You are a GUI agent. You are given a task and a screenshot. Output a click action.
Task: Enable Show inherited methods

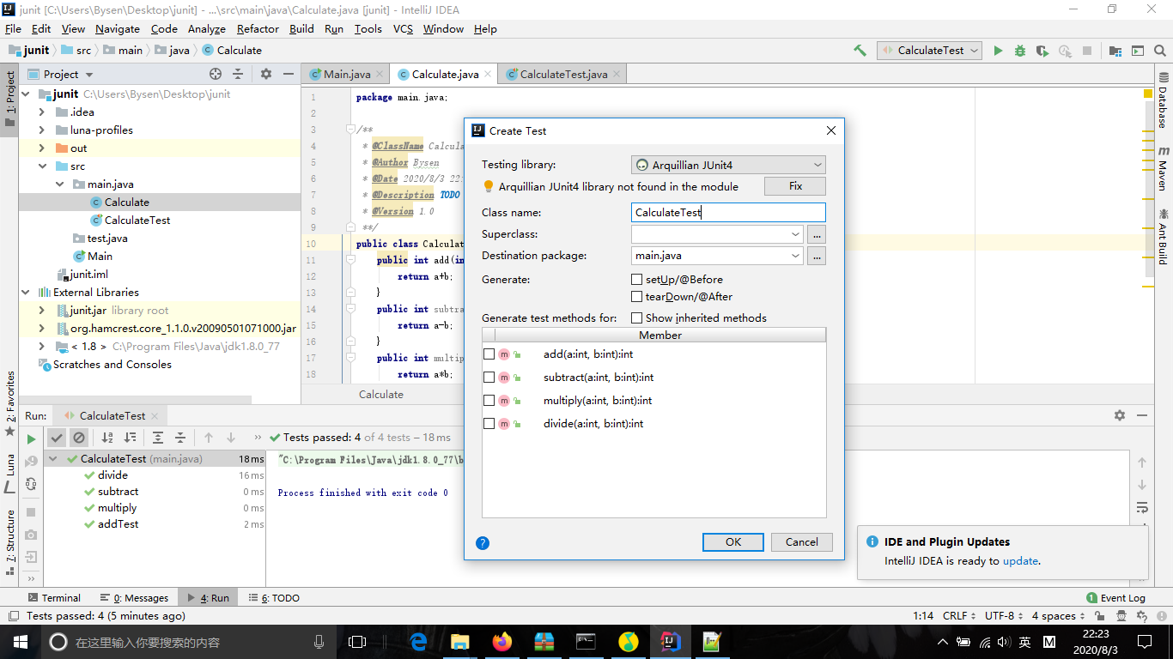click(x=636, y=317)
